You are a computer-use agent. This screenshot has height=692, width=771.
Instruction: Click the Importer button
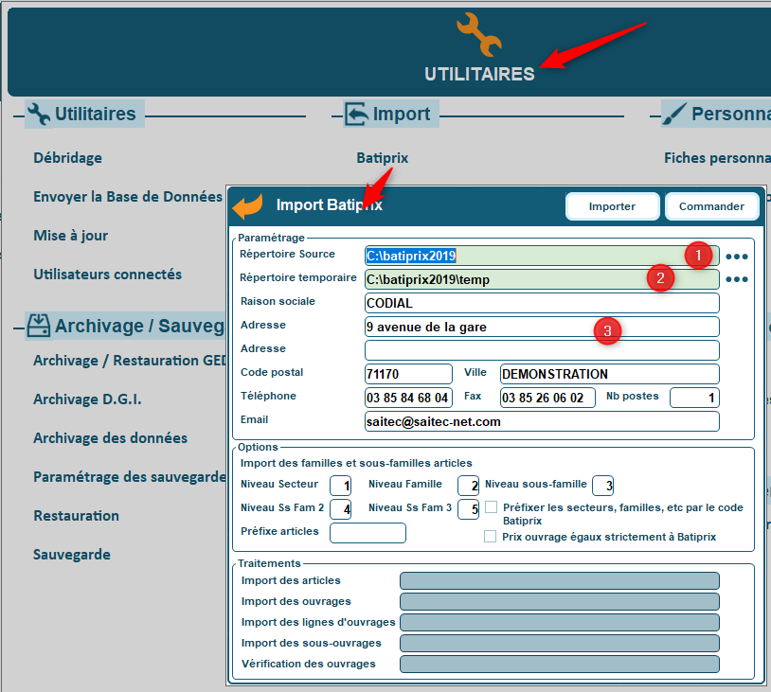coord(612,205)
